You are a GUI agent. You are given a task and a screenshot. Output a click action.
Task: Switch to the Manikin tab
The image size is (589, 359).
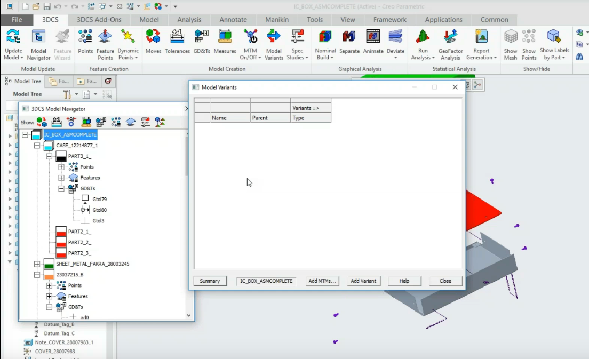pos(277,20)
